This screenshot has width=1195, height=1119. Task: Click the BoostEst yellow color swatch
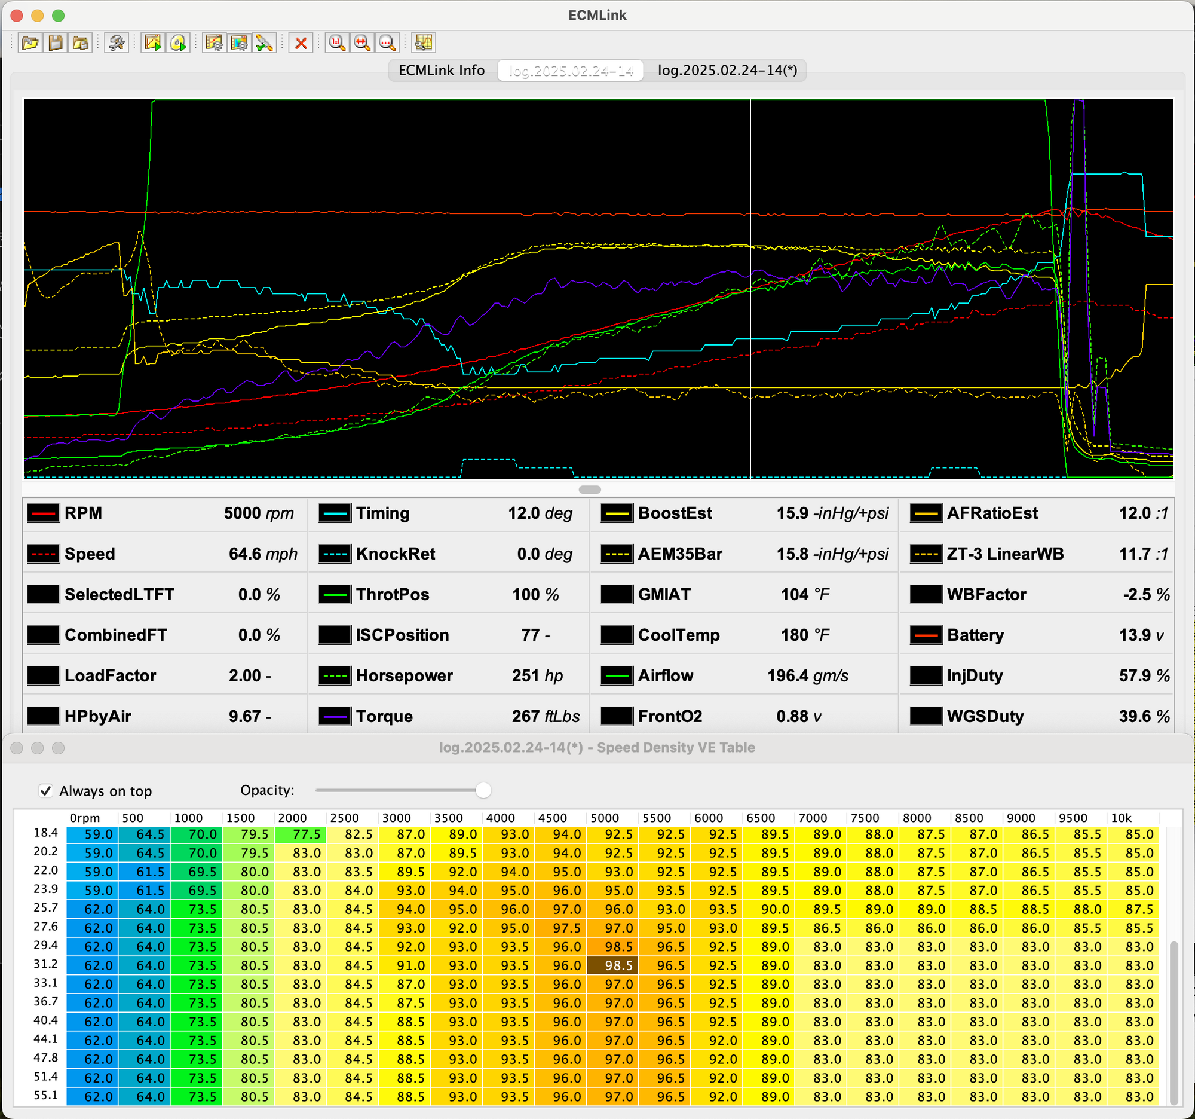617,513
